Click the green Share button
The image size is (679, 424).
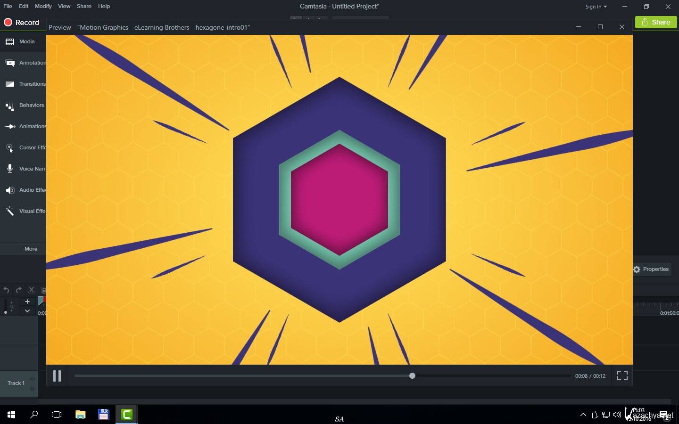655,22
